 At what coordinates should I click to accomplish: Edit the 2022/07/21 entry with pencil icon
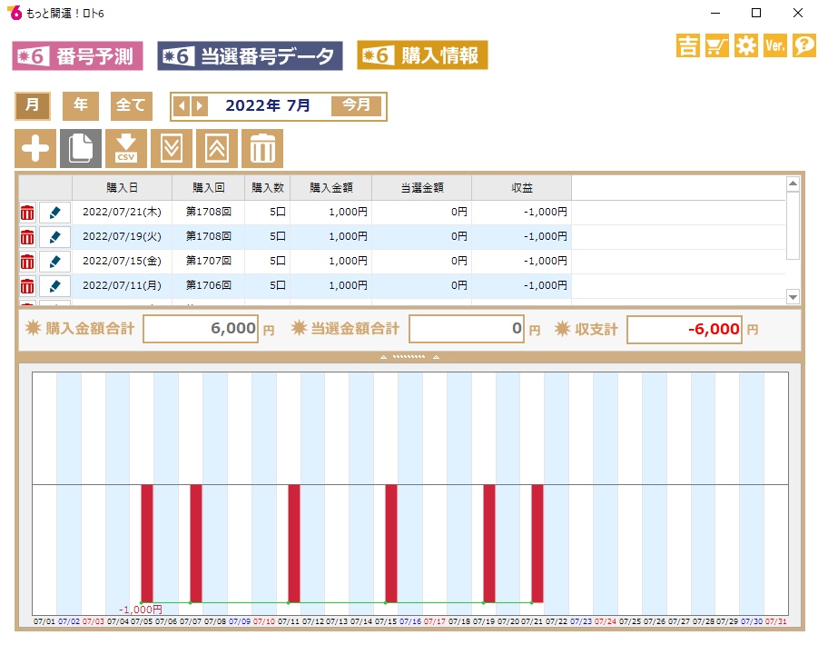click(x=55, y=213)
